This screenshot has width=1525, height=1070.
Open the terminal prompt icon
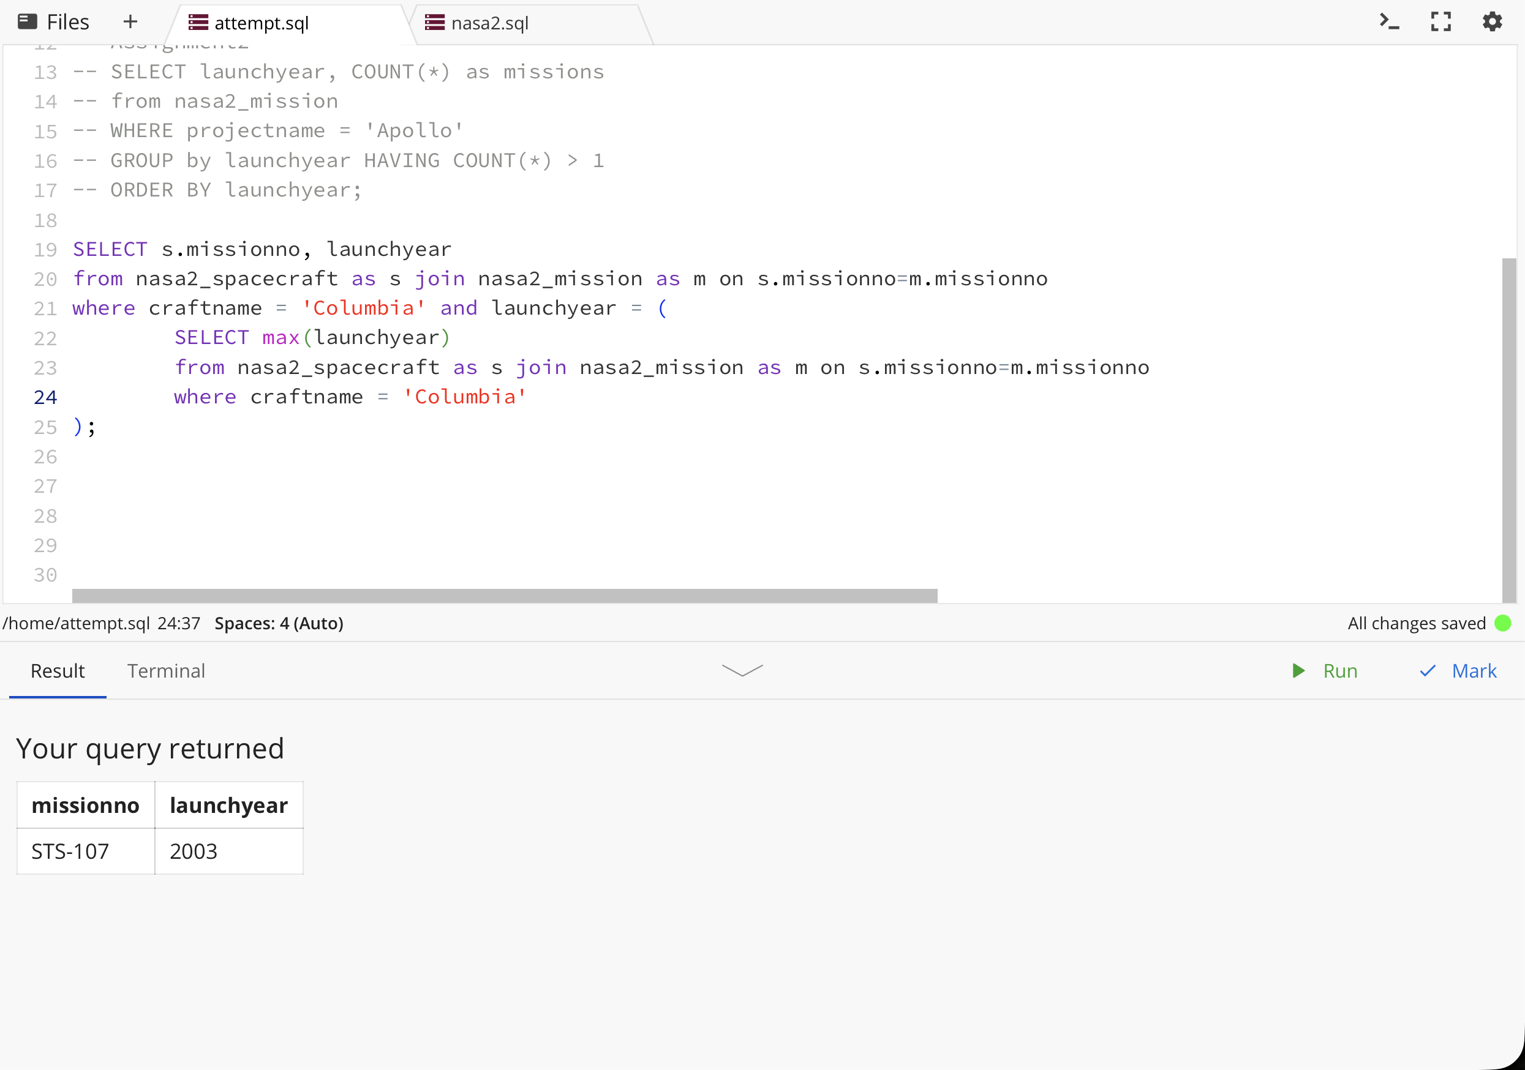1389,22
